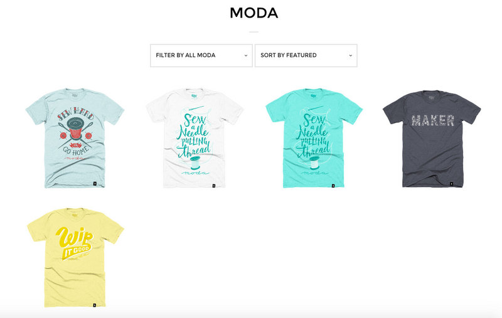Image resolution: width=502 pixels, height=318 pixels.
Task: Click the chevron arrow in the filter box
Action: click(246, 55)
